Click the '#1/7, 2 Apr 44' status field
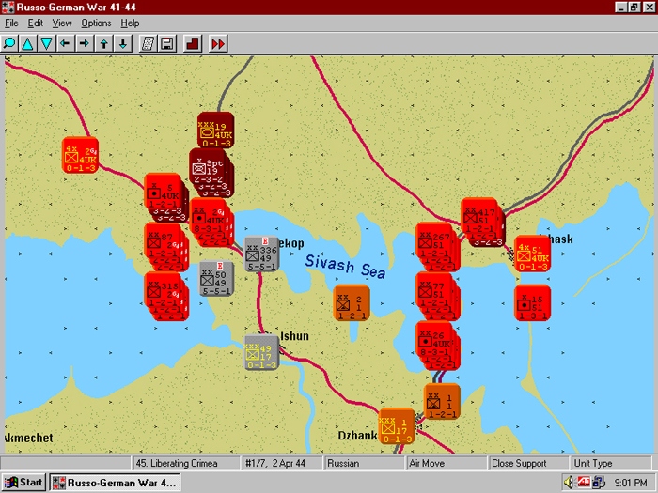 pyautogui.click(x=282, y=463)
